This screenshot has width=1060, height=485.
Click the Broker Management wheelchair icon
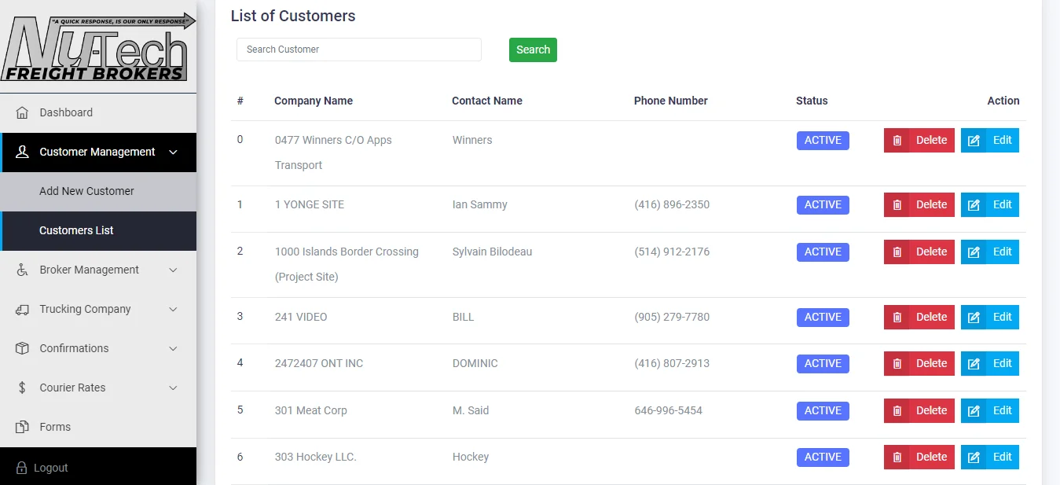click(22, 270)
